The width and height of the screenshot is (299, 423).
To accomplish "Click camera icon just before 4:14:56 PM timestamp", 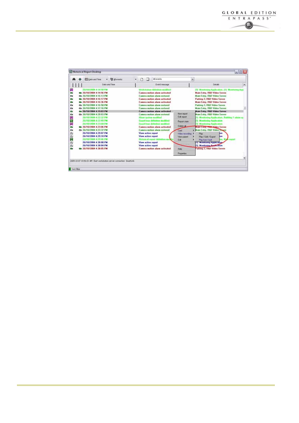I will 80,93.
